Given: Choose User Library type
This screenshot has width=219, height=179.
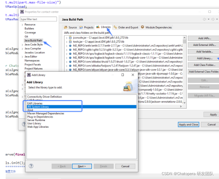Looking at the screenshot, I should click(34, 124).
